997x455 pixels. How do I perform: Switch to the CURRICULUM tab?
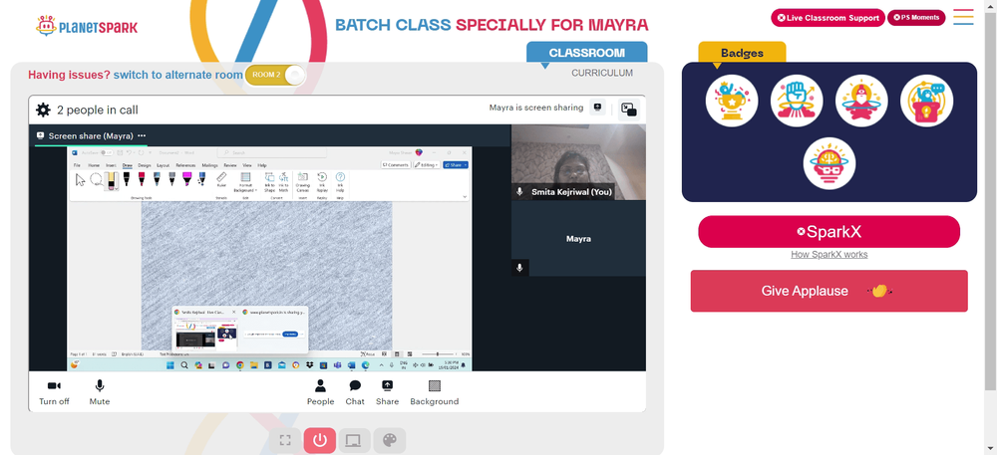(602, 73)
